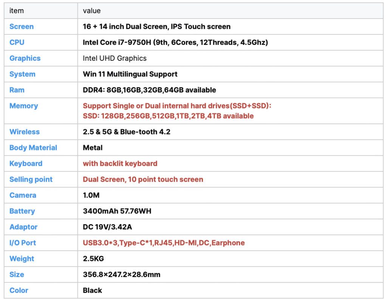Click the Weight row label
This screenshot has width=387, height=303.
(22, 259)
